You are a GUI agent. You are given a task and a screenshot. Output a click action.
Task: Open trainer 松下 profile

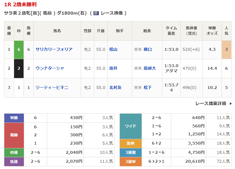coord(148,88)
